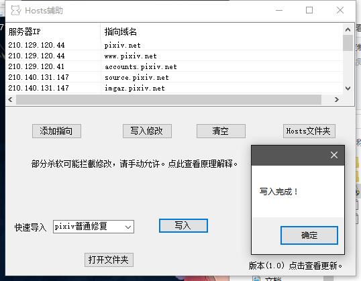Click the horizontal scroll right arrow

coord(337,99)
